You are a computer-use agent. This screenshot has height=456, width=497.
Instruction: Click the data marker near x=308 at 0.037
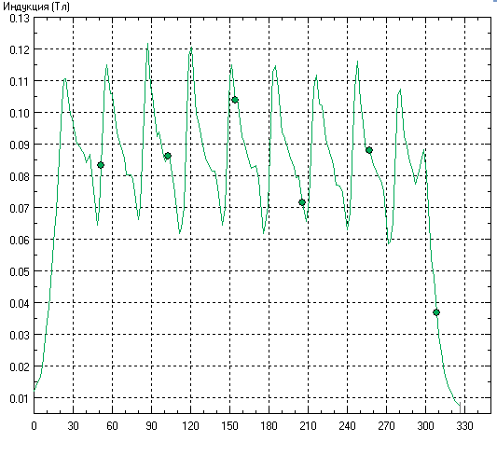436,312
